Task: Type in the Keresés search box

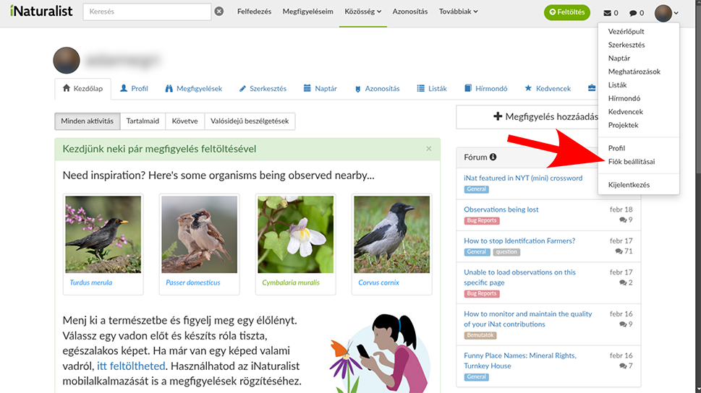Action: pyautogui.click(x=147, y=12)
